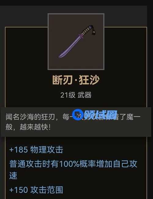Click the blue circular watermark logo
Viewport: 153px width, 199px height.
tap(78, 115)
